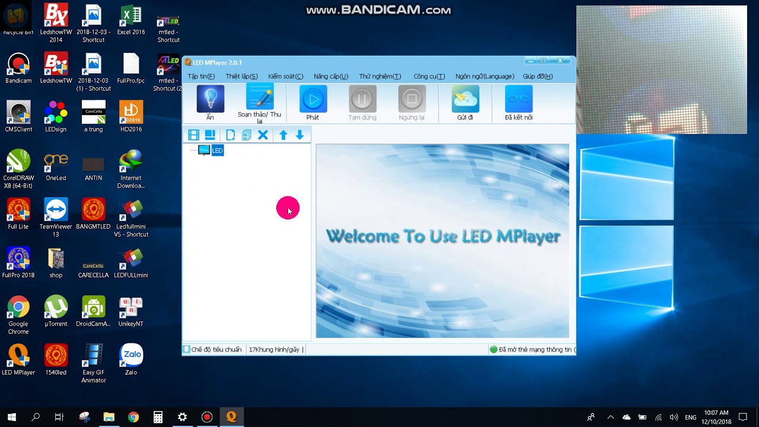This screenshot has height=427, width=759.
Task: Click Chế độ tiêu chuẩn status text
Action: [x=216, y=350]
